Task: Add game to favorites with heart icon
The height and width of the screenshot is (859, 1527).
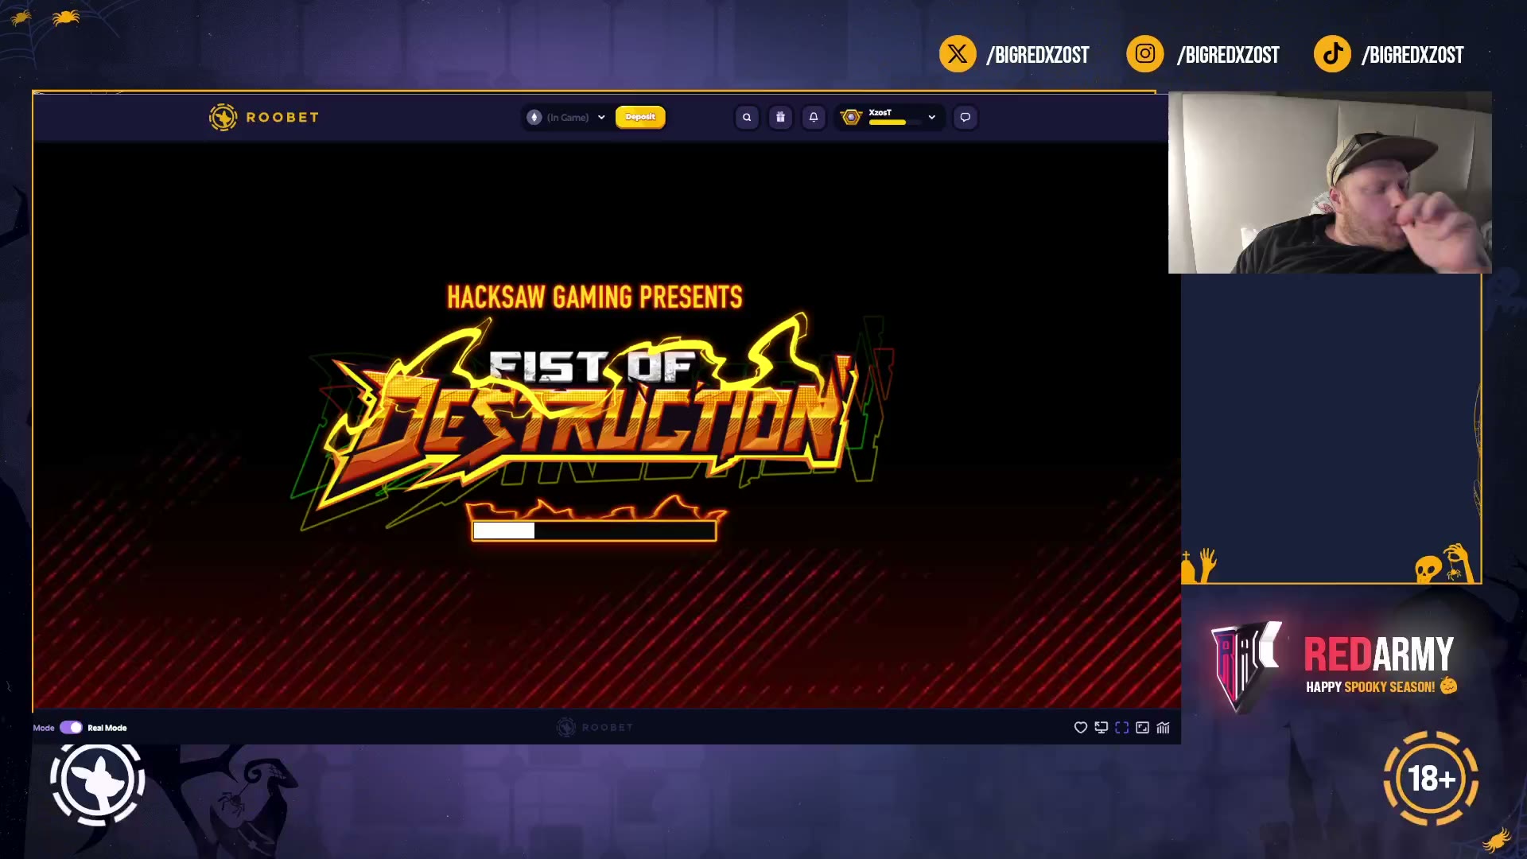Action: (1080, 728)
